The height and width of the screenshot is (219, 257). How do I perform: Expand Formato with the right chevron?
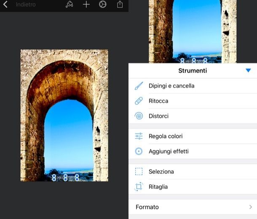[251, 207]
